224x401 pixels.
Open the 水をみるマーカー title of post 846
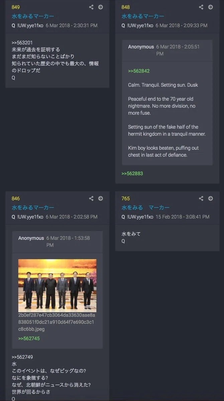click(33, 208)
